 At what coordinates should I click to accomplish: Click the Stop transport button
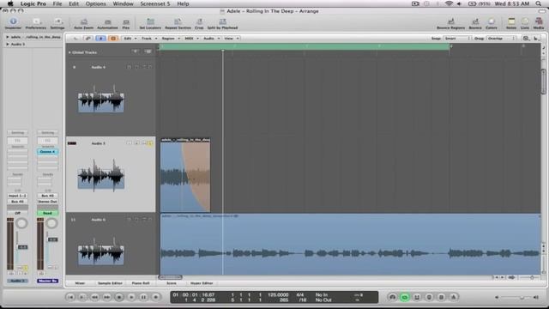point(119,297)
